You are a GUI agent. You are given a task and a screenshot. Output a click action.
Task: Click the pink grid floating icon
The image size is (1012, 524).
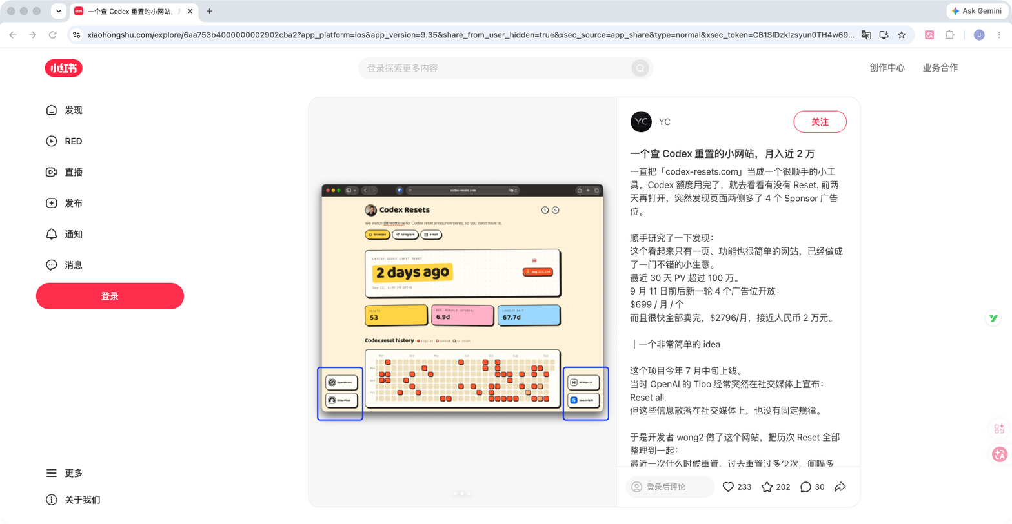[999, 429]
